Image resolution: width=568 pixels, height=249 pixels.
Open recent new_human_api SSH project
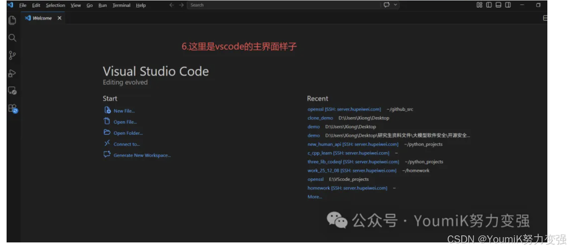coord(353,144)
